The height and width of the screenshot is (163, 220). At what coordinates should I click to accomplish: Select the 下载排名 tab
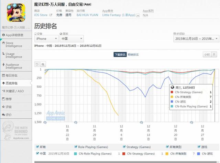pos(120,54)
